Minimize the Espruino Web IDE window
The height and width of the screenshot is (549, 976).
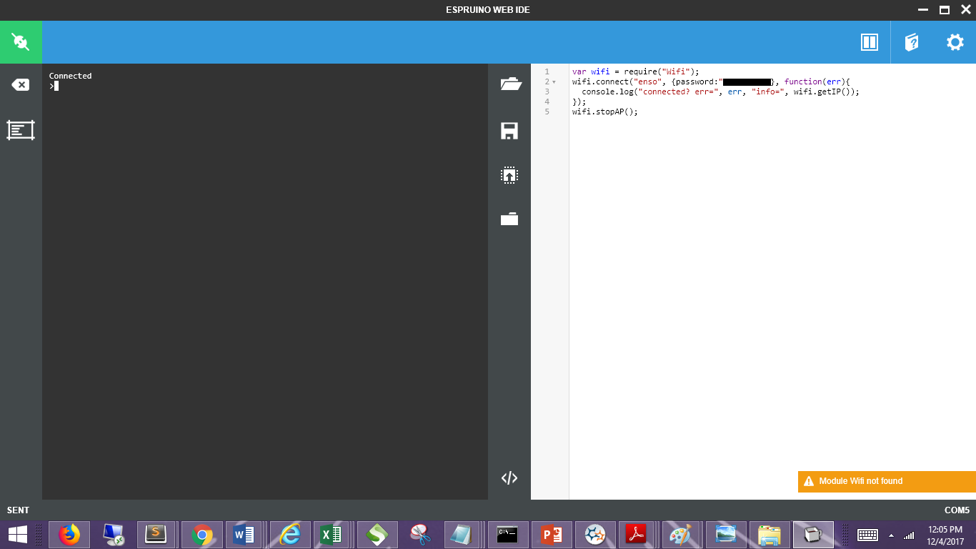[923, 10]
